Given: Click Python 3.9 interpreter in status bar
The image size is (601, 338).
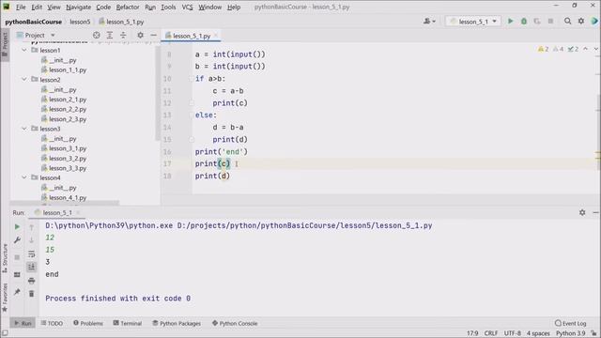Looking at the screenshot, I should (570, 333).
